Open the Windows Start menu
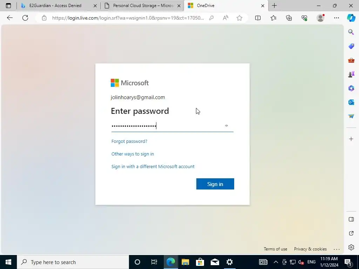The height and width of the screenshot is (269, 359). 8,262
